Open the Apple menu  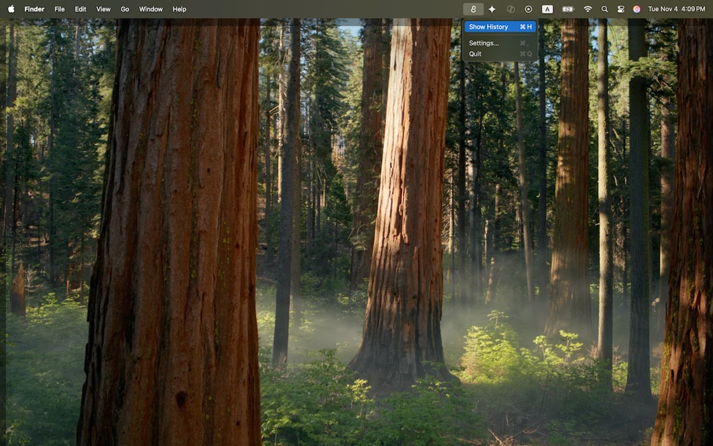click(x=11, y=8)
